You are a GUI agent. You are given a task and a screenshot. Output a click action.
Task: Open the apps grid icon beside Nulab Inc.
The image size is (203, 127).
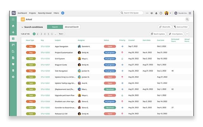click(190, 13)
